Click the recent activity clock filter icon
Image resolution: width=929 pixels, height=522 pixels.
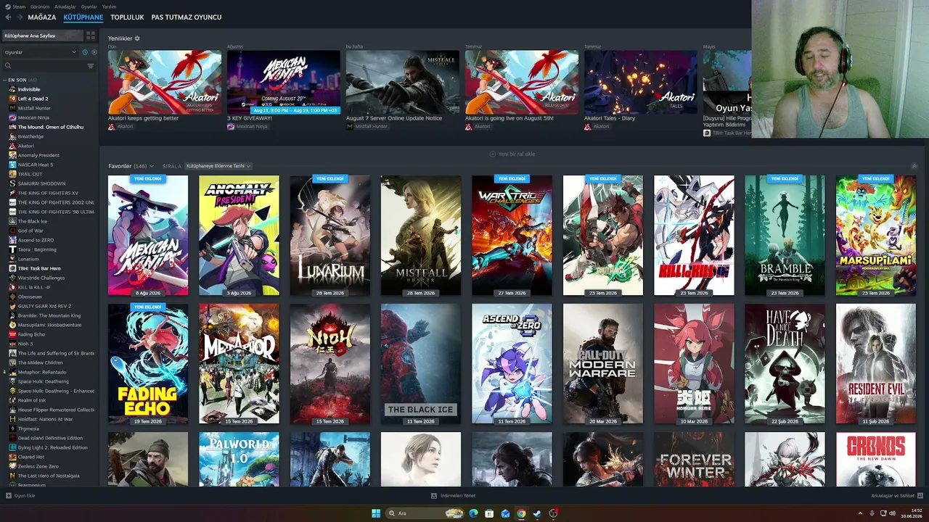(x=85, y=52)
